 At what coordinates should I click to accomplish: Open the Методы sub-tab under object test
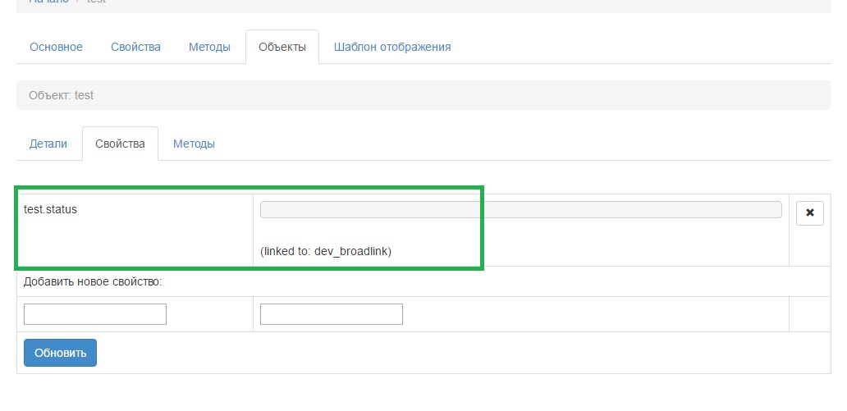(x=194, y=144)
